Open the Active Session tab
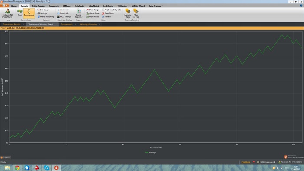Screen dimensions: 304x171 point(38,6)
